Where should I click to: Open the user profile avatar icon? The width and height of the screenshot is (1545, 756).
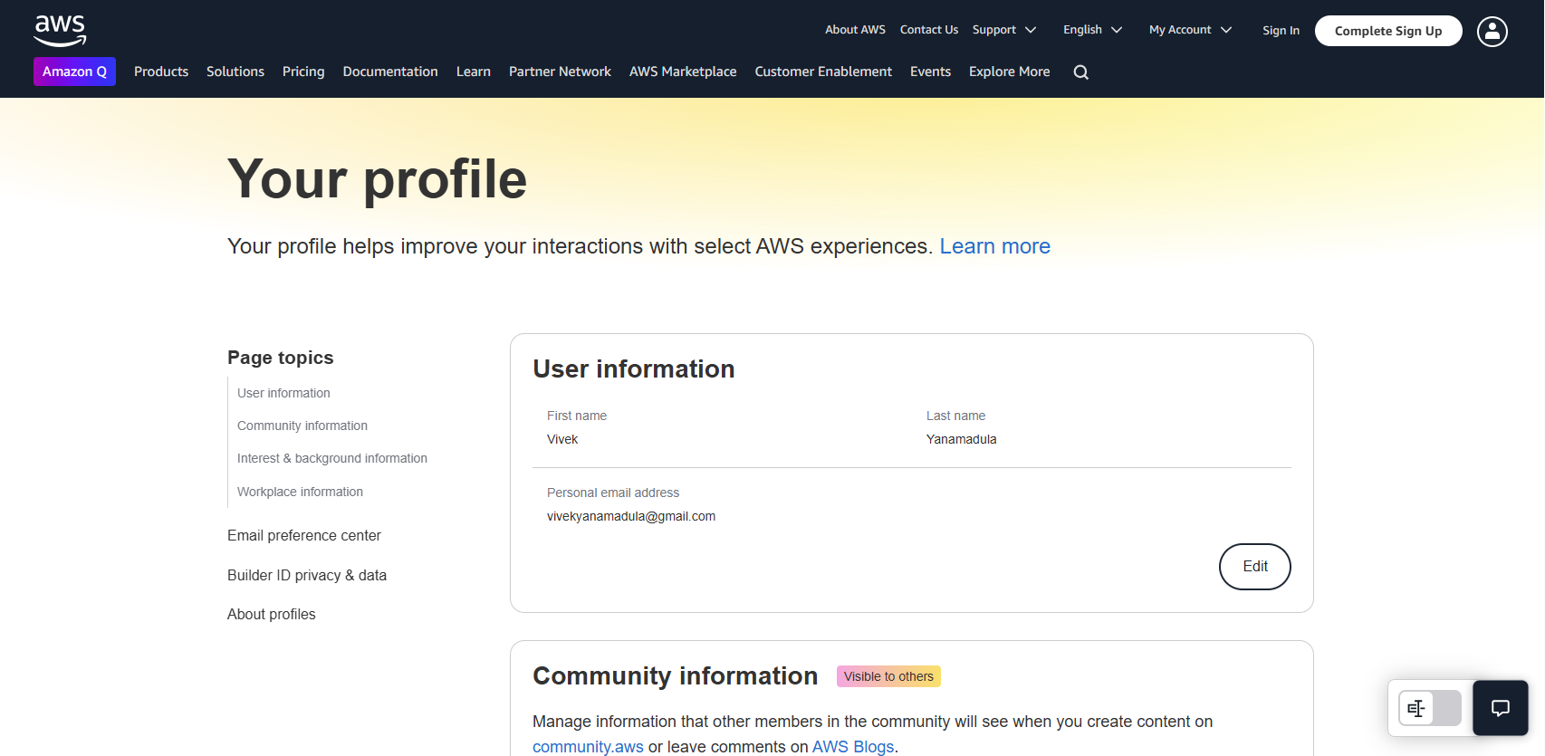point(1492,31)
